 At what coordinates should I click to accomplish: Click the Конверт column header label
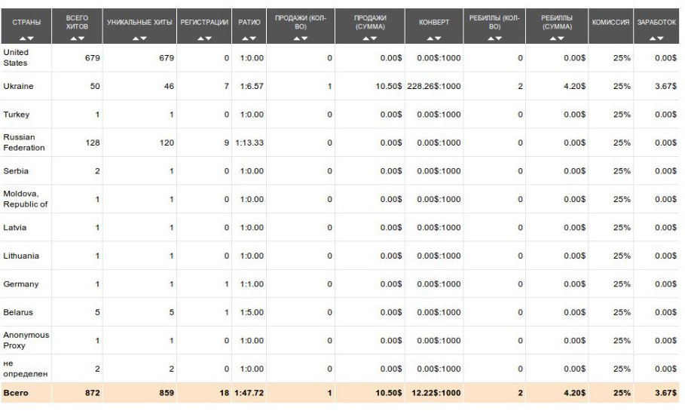433,23
